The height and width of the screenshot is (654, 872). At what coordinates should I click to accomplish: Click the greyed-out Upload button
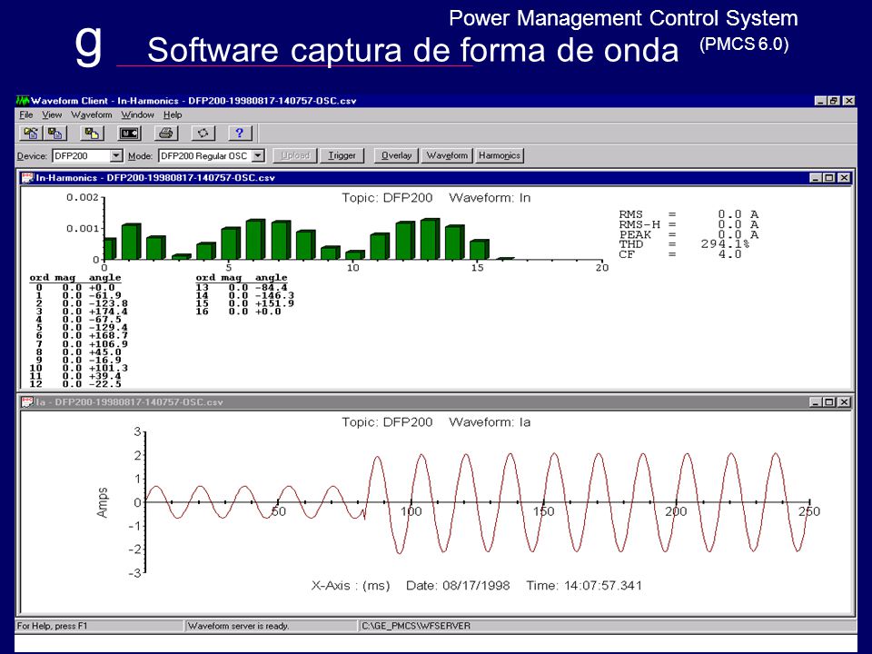pyautogui.click(x=294, y=155)
